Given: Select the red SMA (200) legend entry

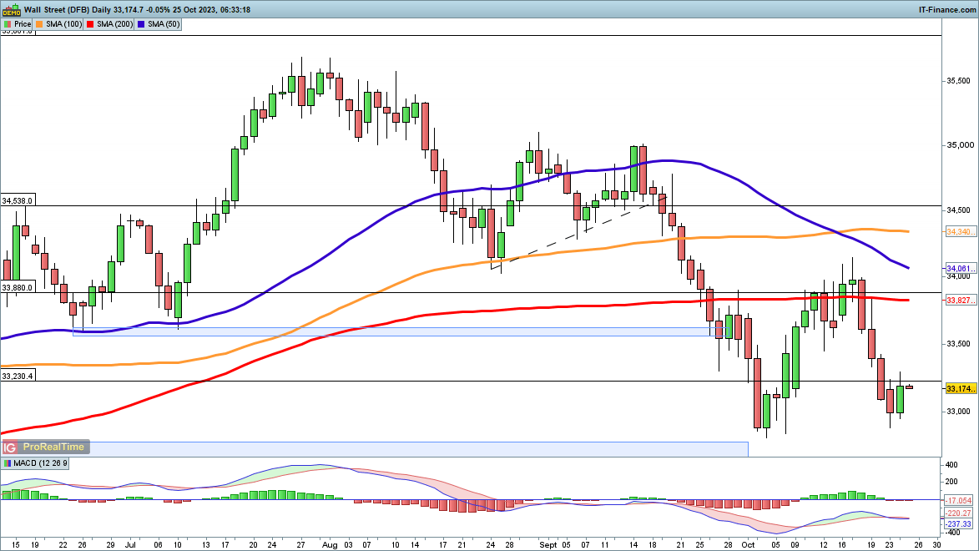Looking at the screenshot, I should pos(110,24).
